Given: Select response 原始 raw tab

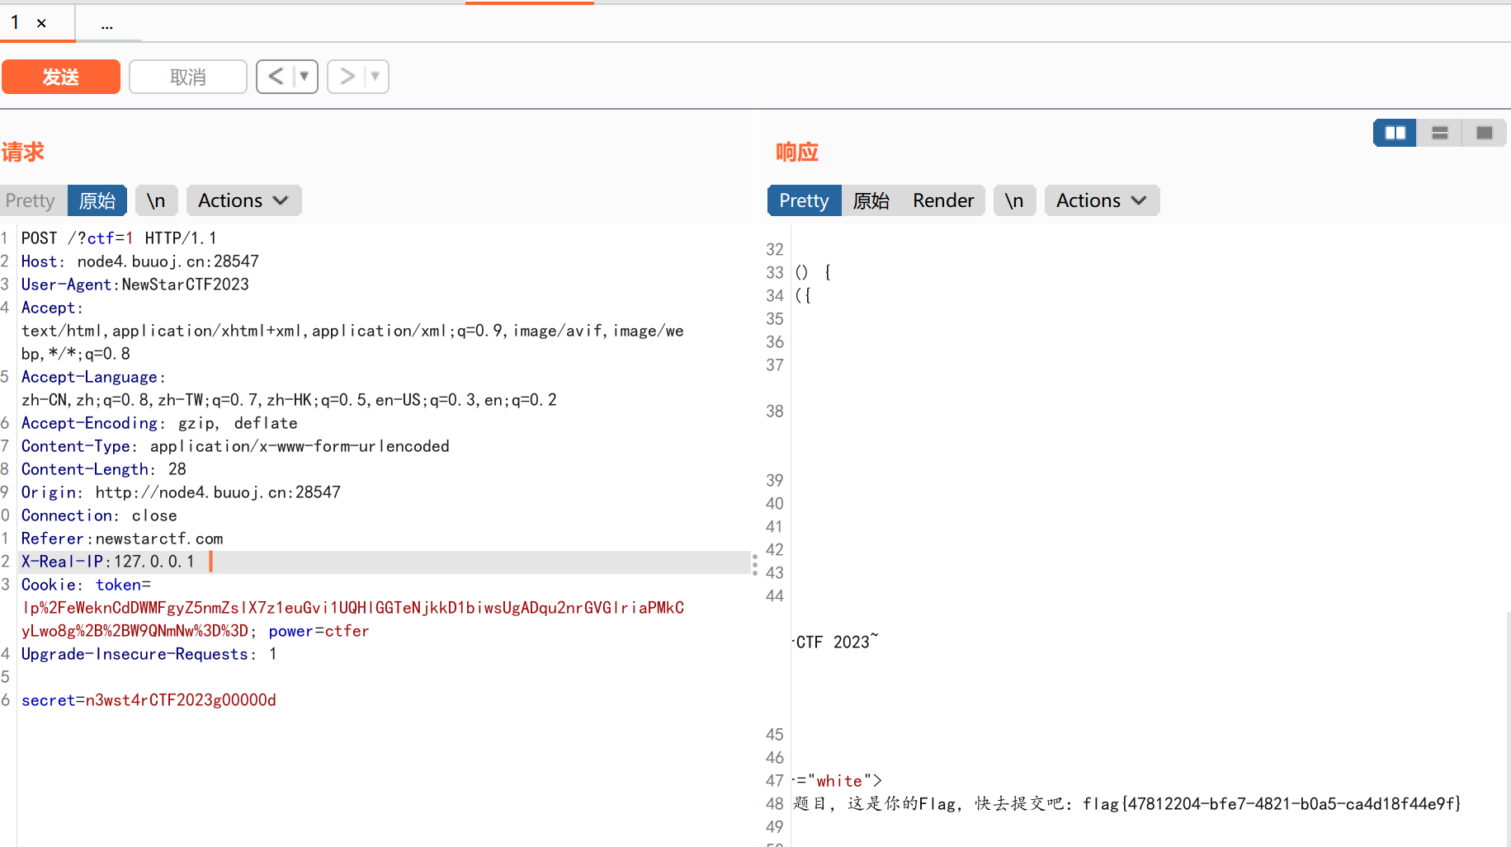Looking at the screenshot, I should coord(871,200).
